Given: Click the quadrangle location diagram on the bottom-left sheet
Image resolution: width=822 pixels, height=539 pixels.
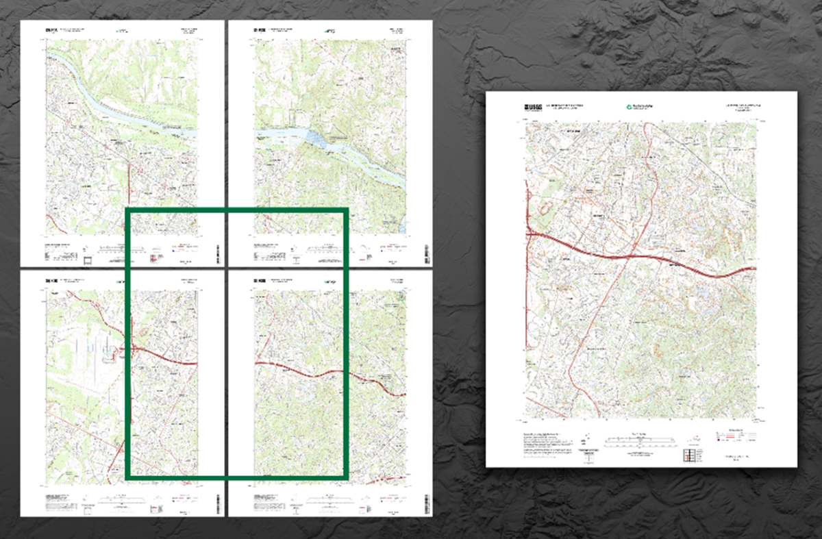Looking at the screenshot, I should [x=153, y=509].
